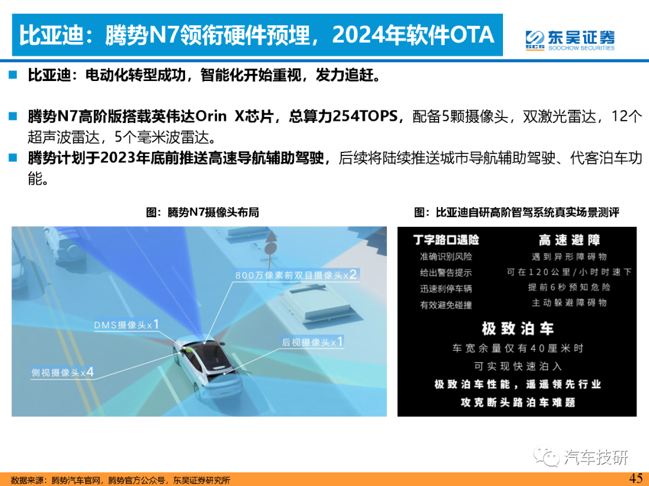Select the line 遇到异形障碍物

click(569, 257)
